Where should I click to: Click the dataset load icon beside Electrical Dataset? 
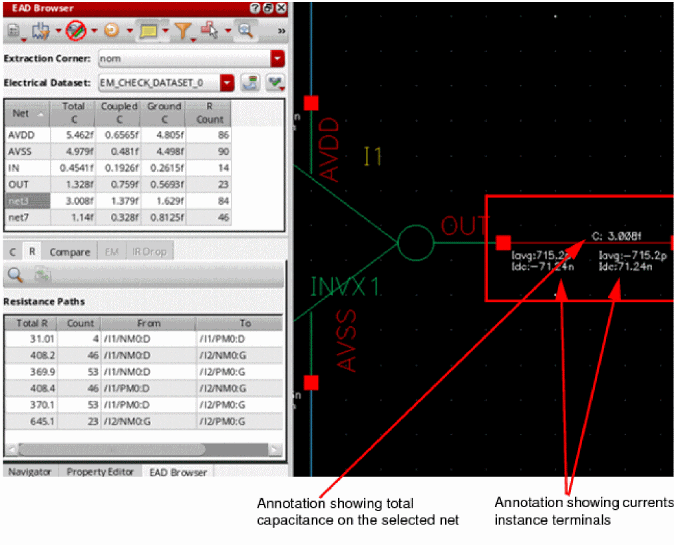point(250,83)
